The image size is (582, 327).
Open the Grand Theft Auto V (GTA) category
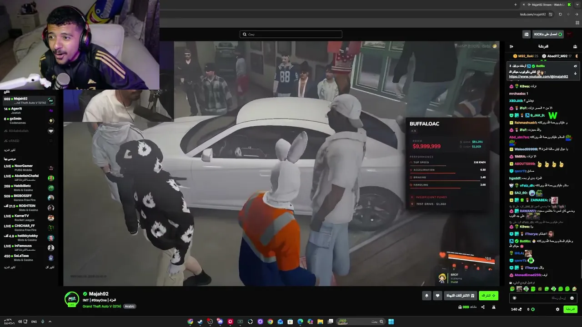coord(102,306)
